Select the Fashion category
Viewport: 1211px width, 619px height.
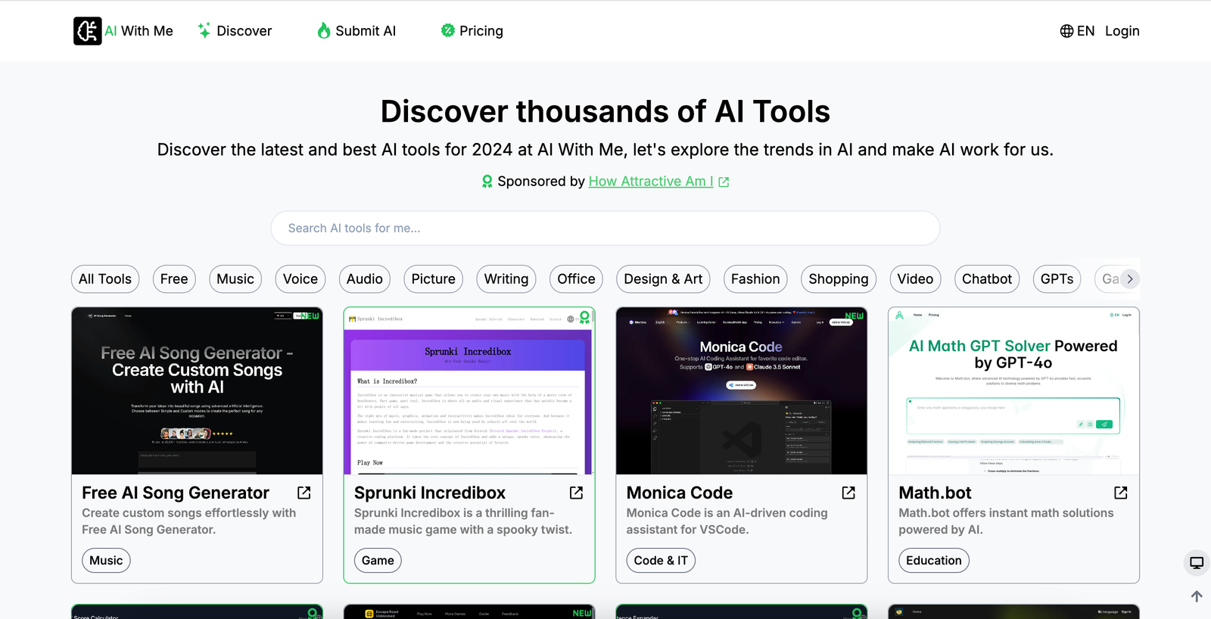coord(755,279)
